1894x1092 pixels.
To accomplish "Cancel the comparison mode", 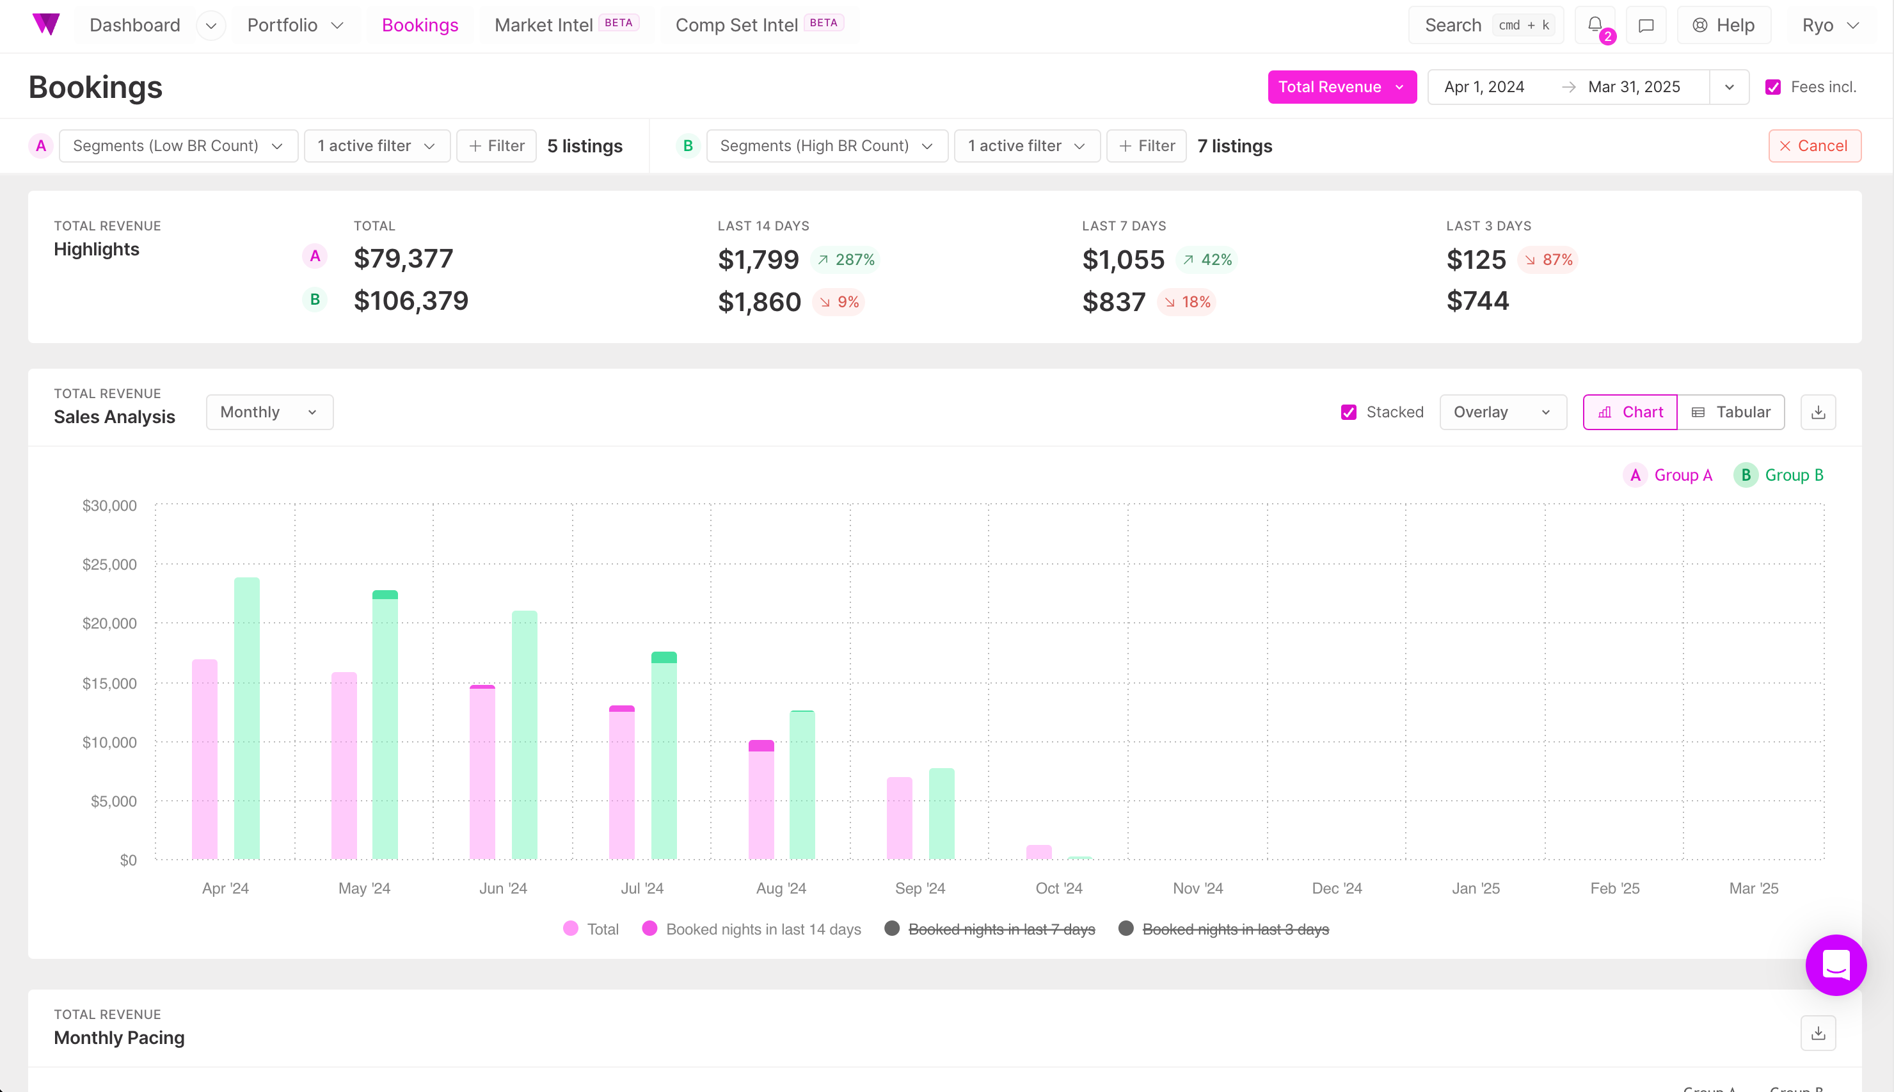I will pyautogui.click(x=1814, y=145).
